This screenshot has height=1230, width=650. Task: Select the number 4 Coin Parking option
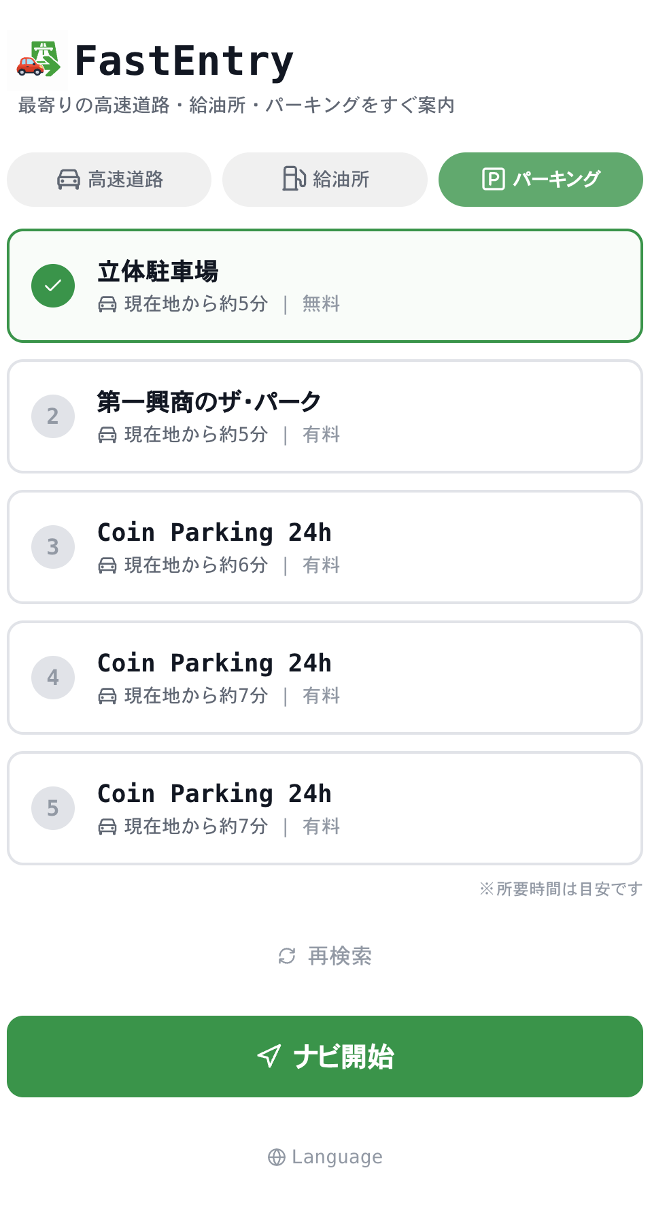[325, 678]
